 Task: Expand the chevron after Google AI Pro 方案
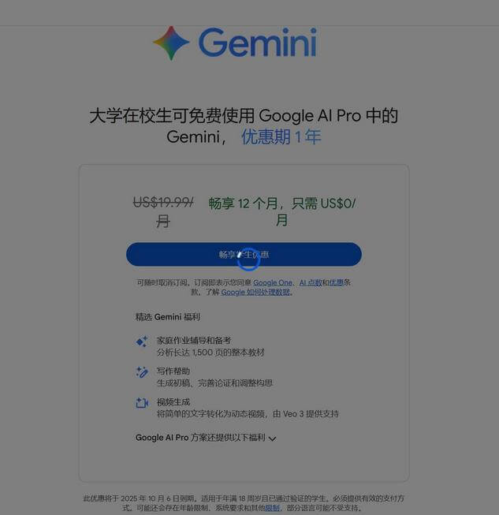point(272,438)
